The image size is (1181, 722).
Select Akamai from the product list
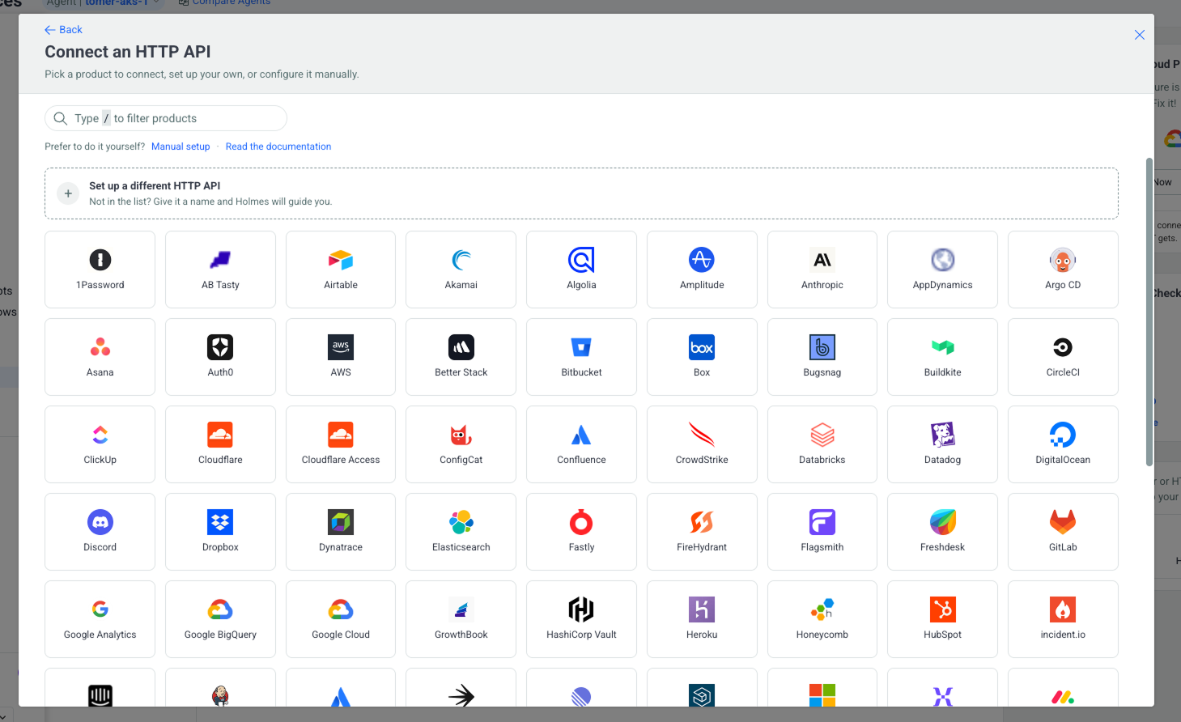click(461, 270)
